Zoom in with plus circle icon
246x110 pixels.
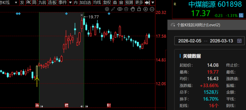146,9
